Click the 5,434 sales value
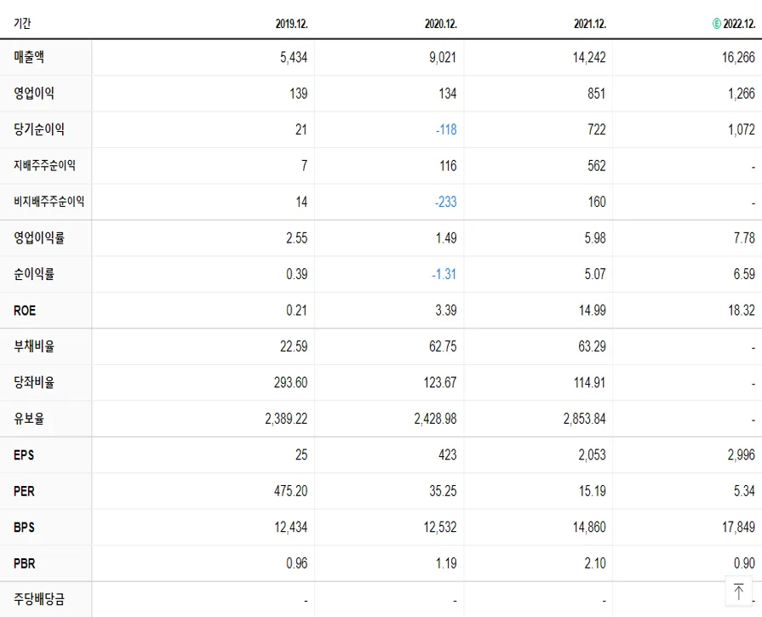Image resolution: width=762 pixels, height=617 pixels. (x=294, y=57)
